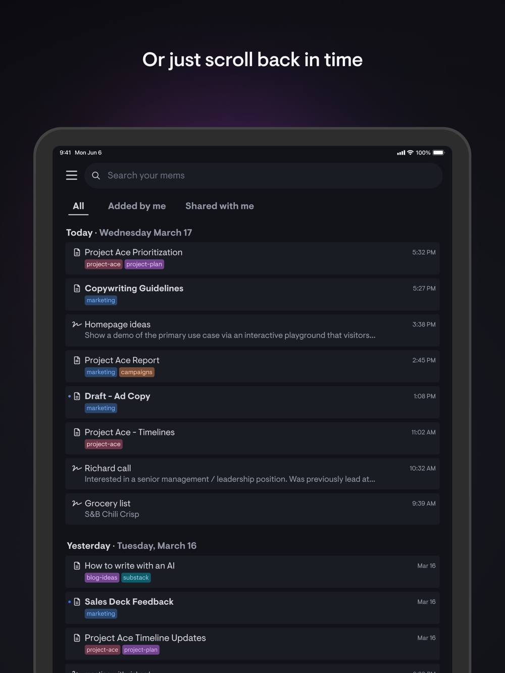Click the scribble icon beside Grocery list
This screenshot has height=673, width=505.
(77, 503)
